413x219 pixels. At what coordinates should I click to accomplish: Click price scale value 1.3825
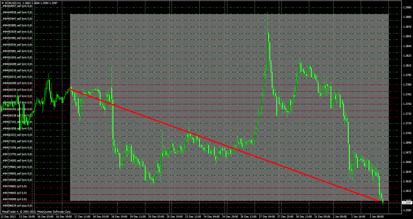[x=407, y=56]
